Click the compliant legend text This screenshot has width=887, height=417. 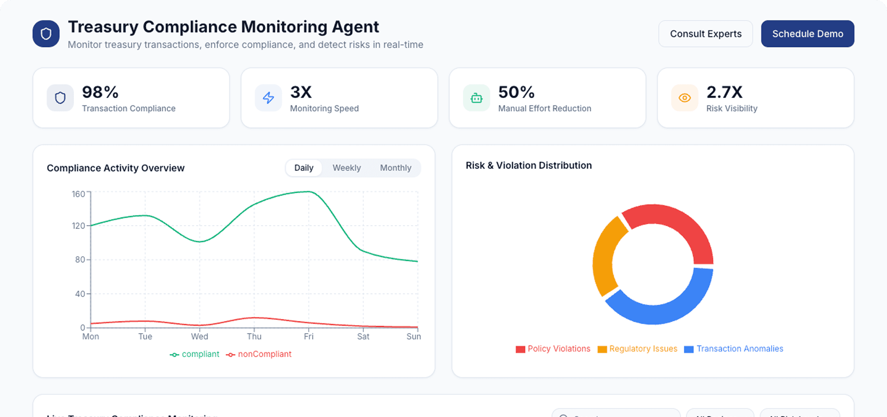(201, 354)
